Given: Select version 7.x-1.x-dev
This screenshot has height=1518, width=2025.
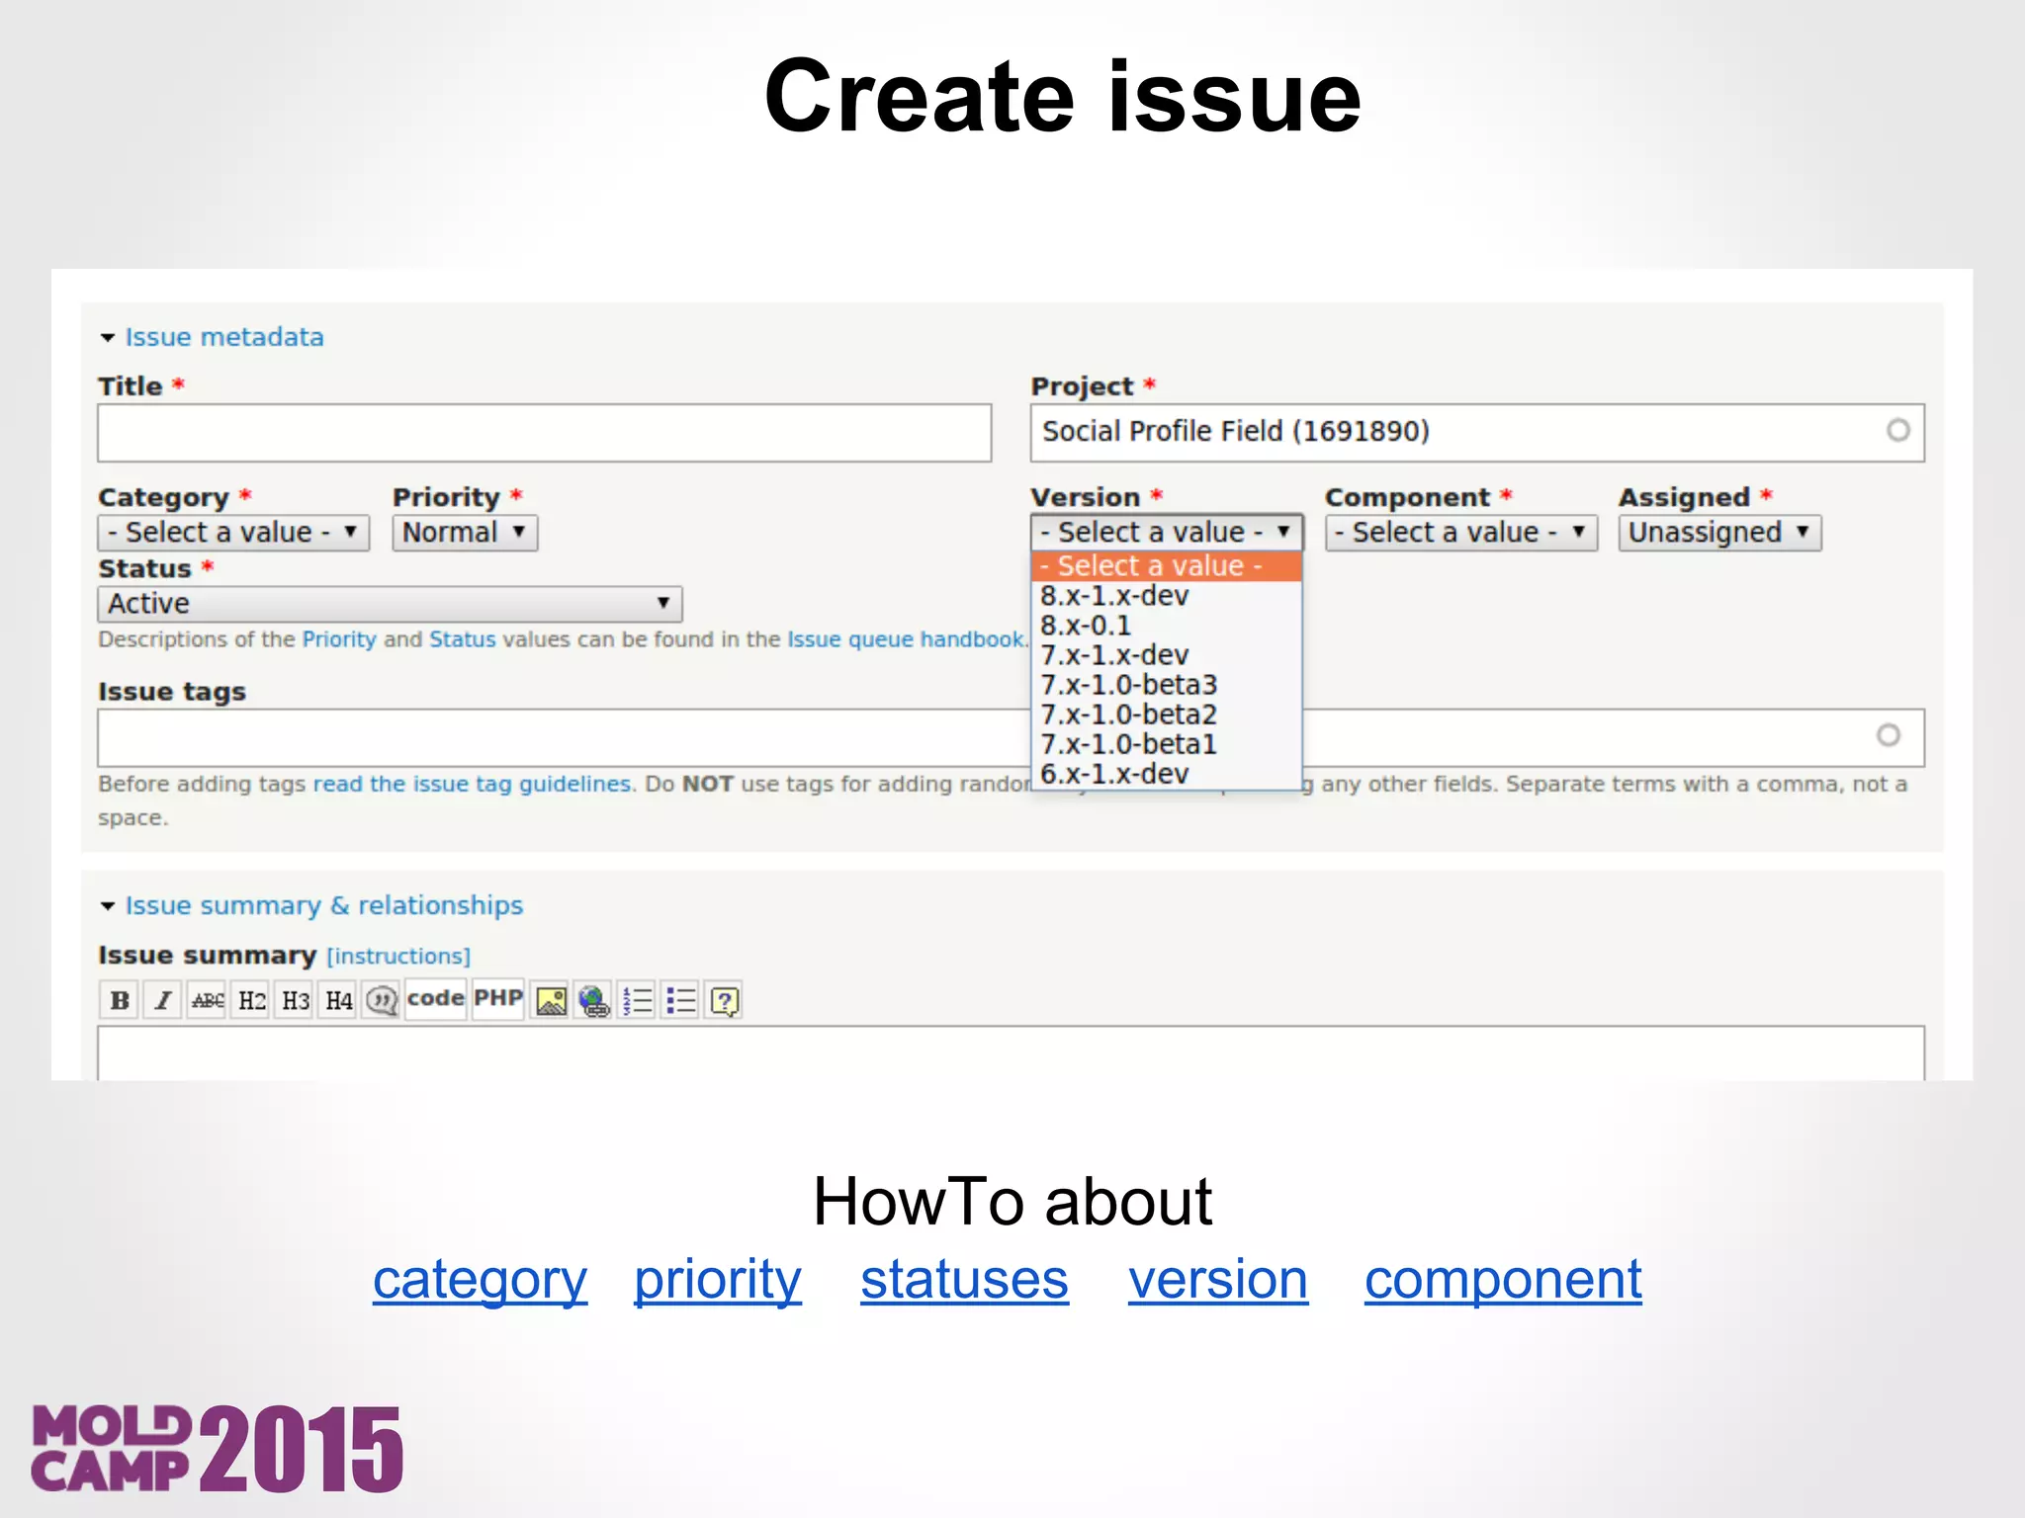Looking at the screenshot, I should pyautogui.click(x=1167, y=655).
